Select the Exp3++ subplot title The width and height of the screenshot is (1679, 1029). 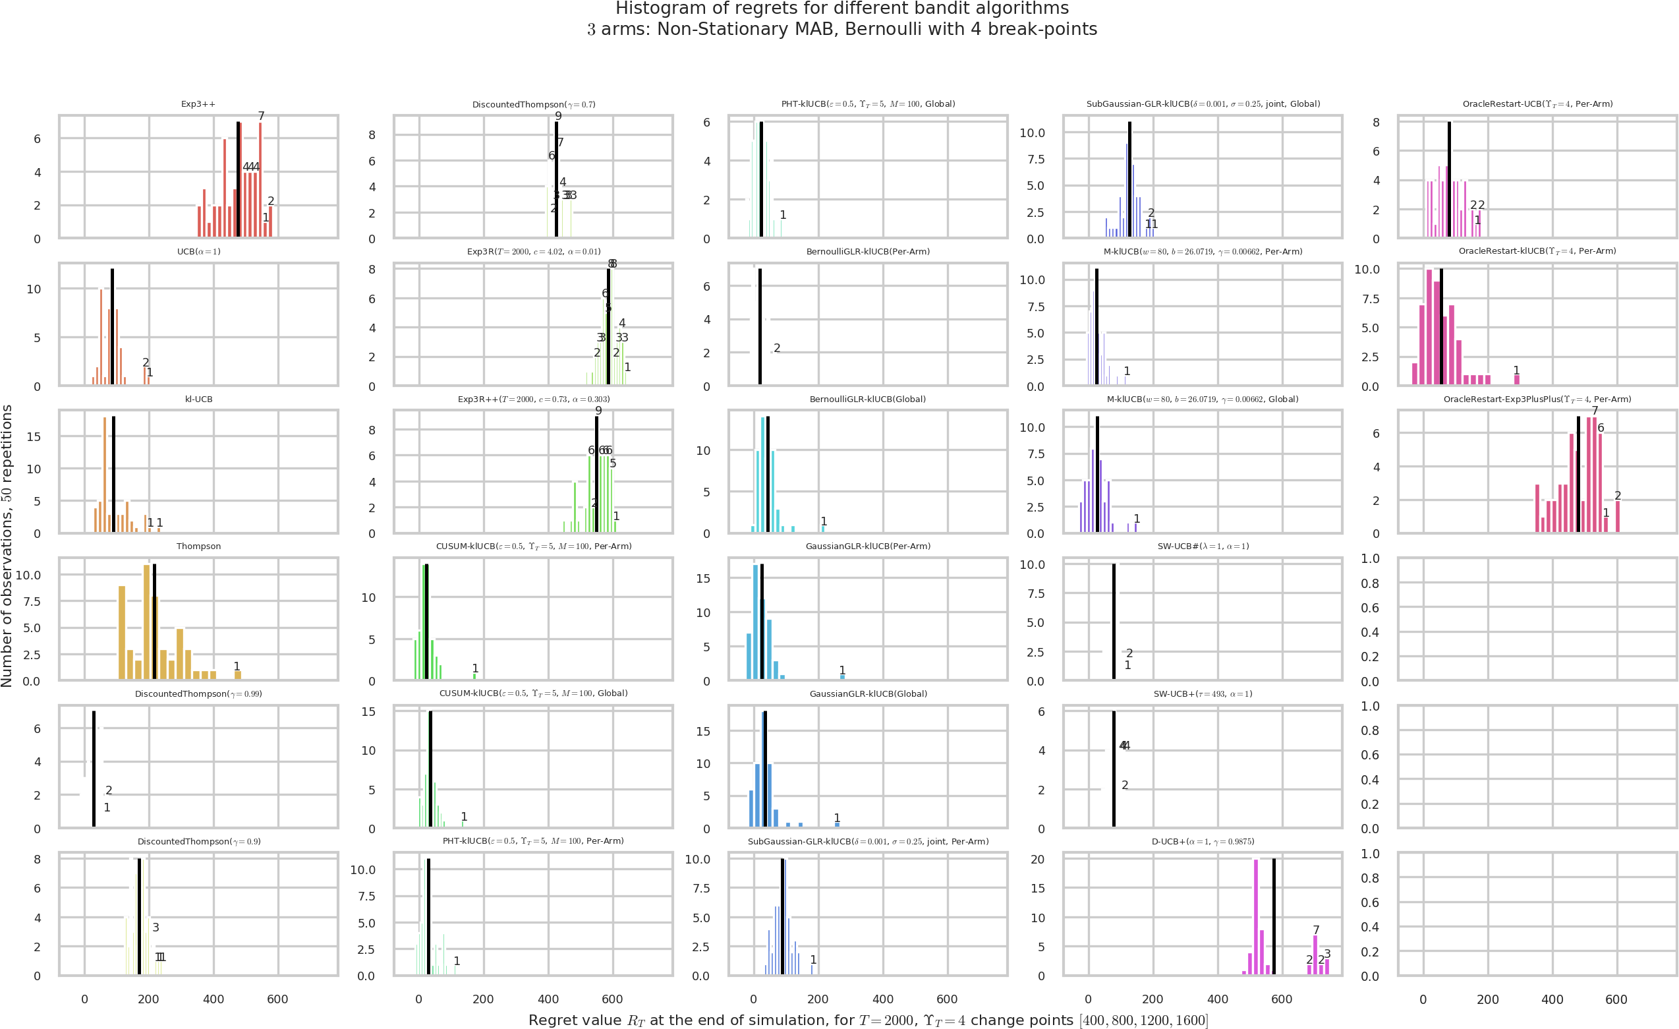tap(198, 104)
